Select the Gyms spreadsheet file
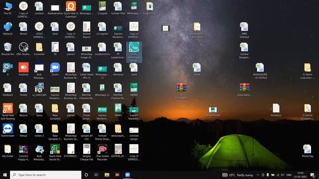 tap(39, 110)
